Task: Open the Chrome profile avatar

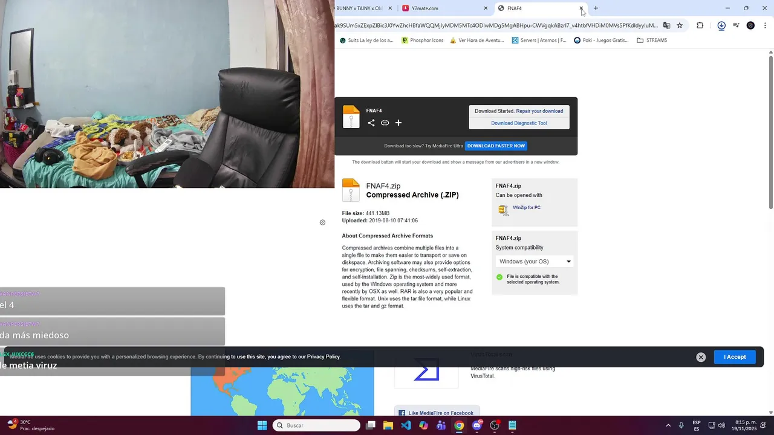Action: (750, 25)
